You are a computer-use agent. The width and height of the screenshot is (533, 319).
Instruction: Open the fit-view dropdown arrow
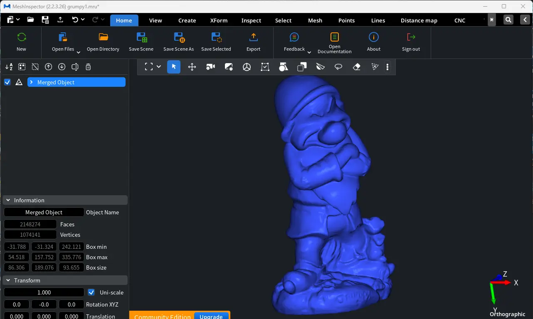pos(159,67)
